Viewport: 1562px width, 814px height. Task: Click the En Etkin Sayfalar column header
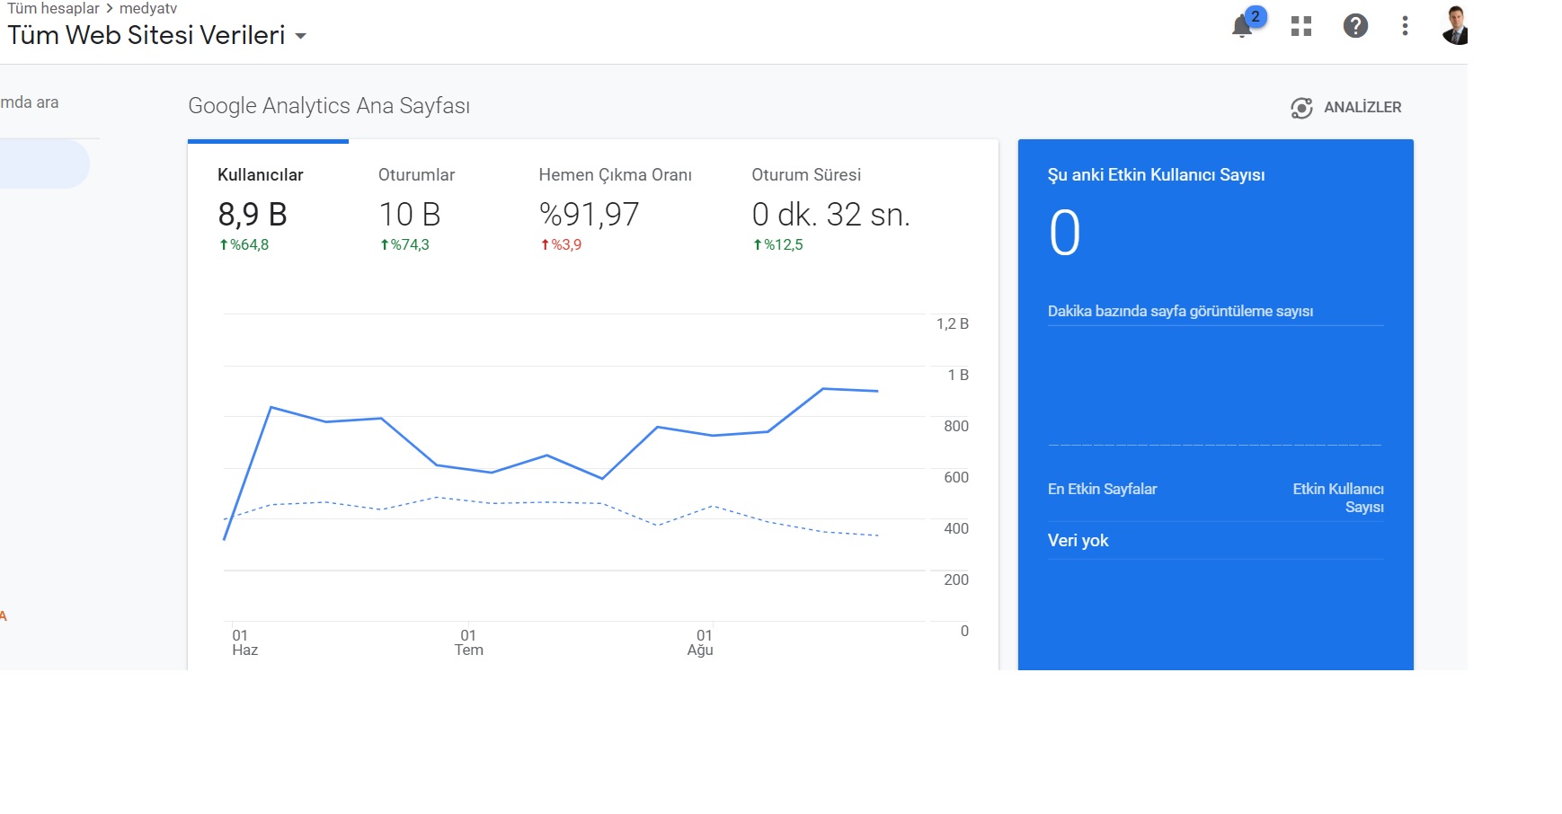click(1102, 490)
